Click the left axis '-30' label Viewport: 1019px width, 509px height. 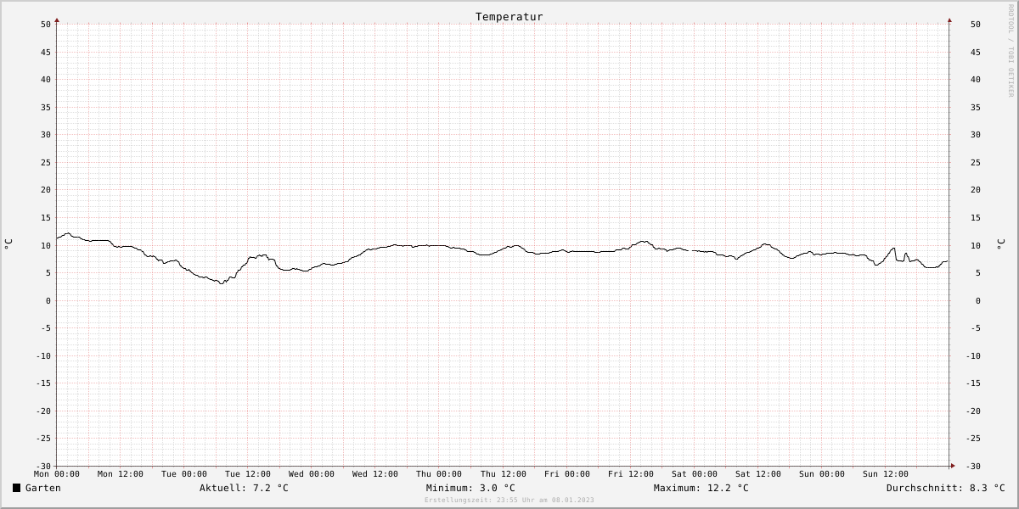tap(42, 466)
